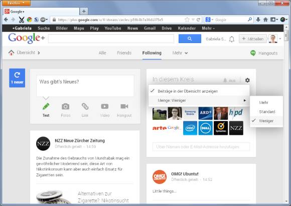Select 'Mehr' amount option in submenu
This screenshot has width=291, height=206.
pyautogui.click(x=266, y=103)
